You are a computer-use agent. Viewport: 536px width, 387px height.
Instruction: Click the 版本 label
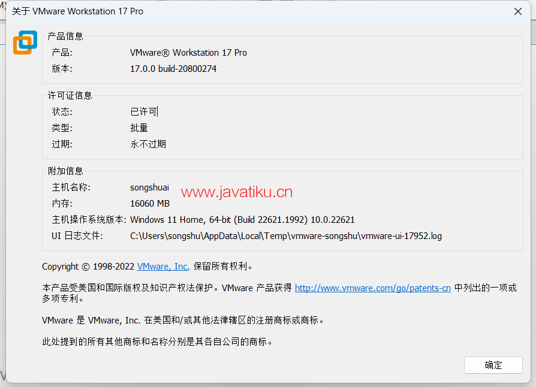click(62, 69)
